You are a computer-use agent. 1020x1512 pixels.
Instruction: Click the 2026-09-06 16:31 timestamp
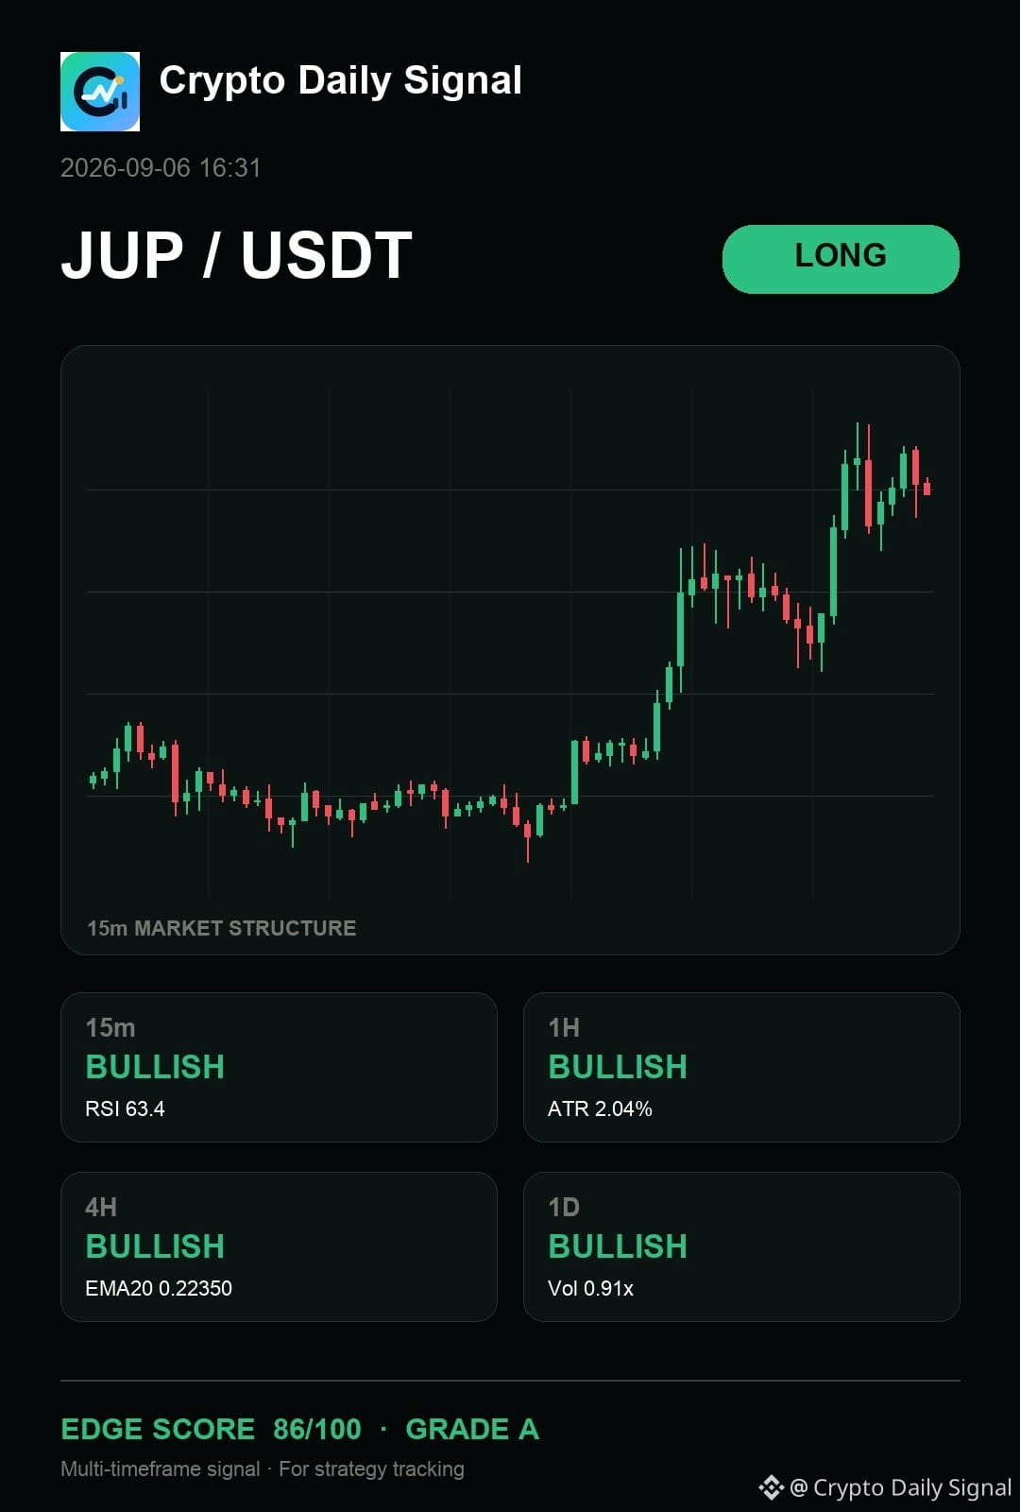coord(161,168)
